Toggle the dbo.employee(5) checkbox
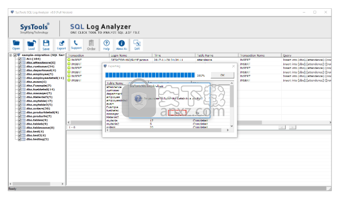This screenshot has width=349, height=197. [19, 74]
